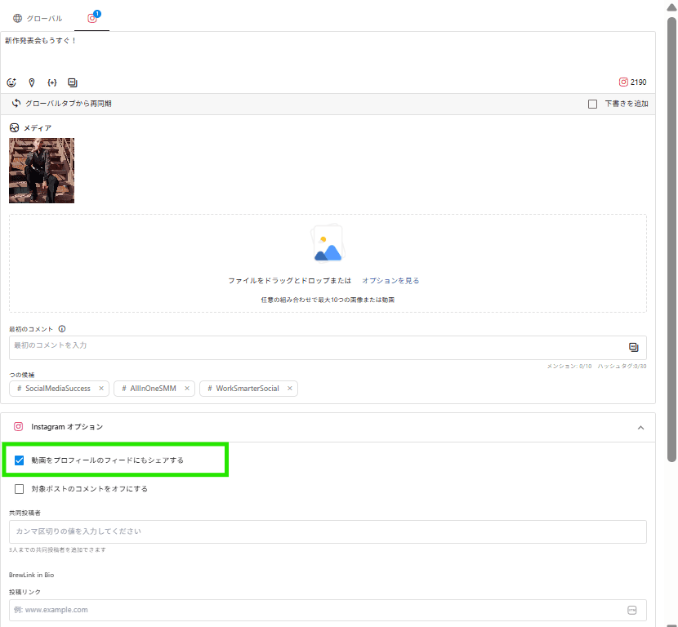This screenshot has width=678, height=627.
Task: Check 対象ポストのコメントをオフにする
Action: [x=20, y=489]
